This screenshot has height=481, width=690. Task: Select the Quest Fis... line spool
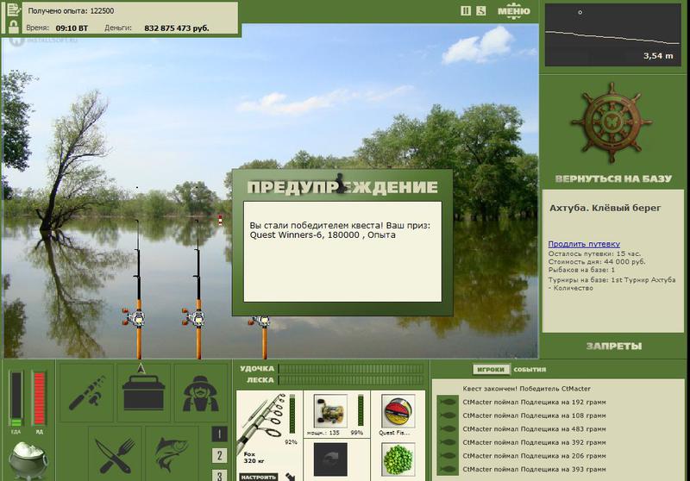click(x=398, y=411)
